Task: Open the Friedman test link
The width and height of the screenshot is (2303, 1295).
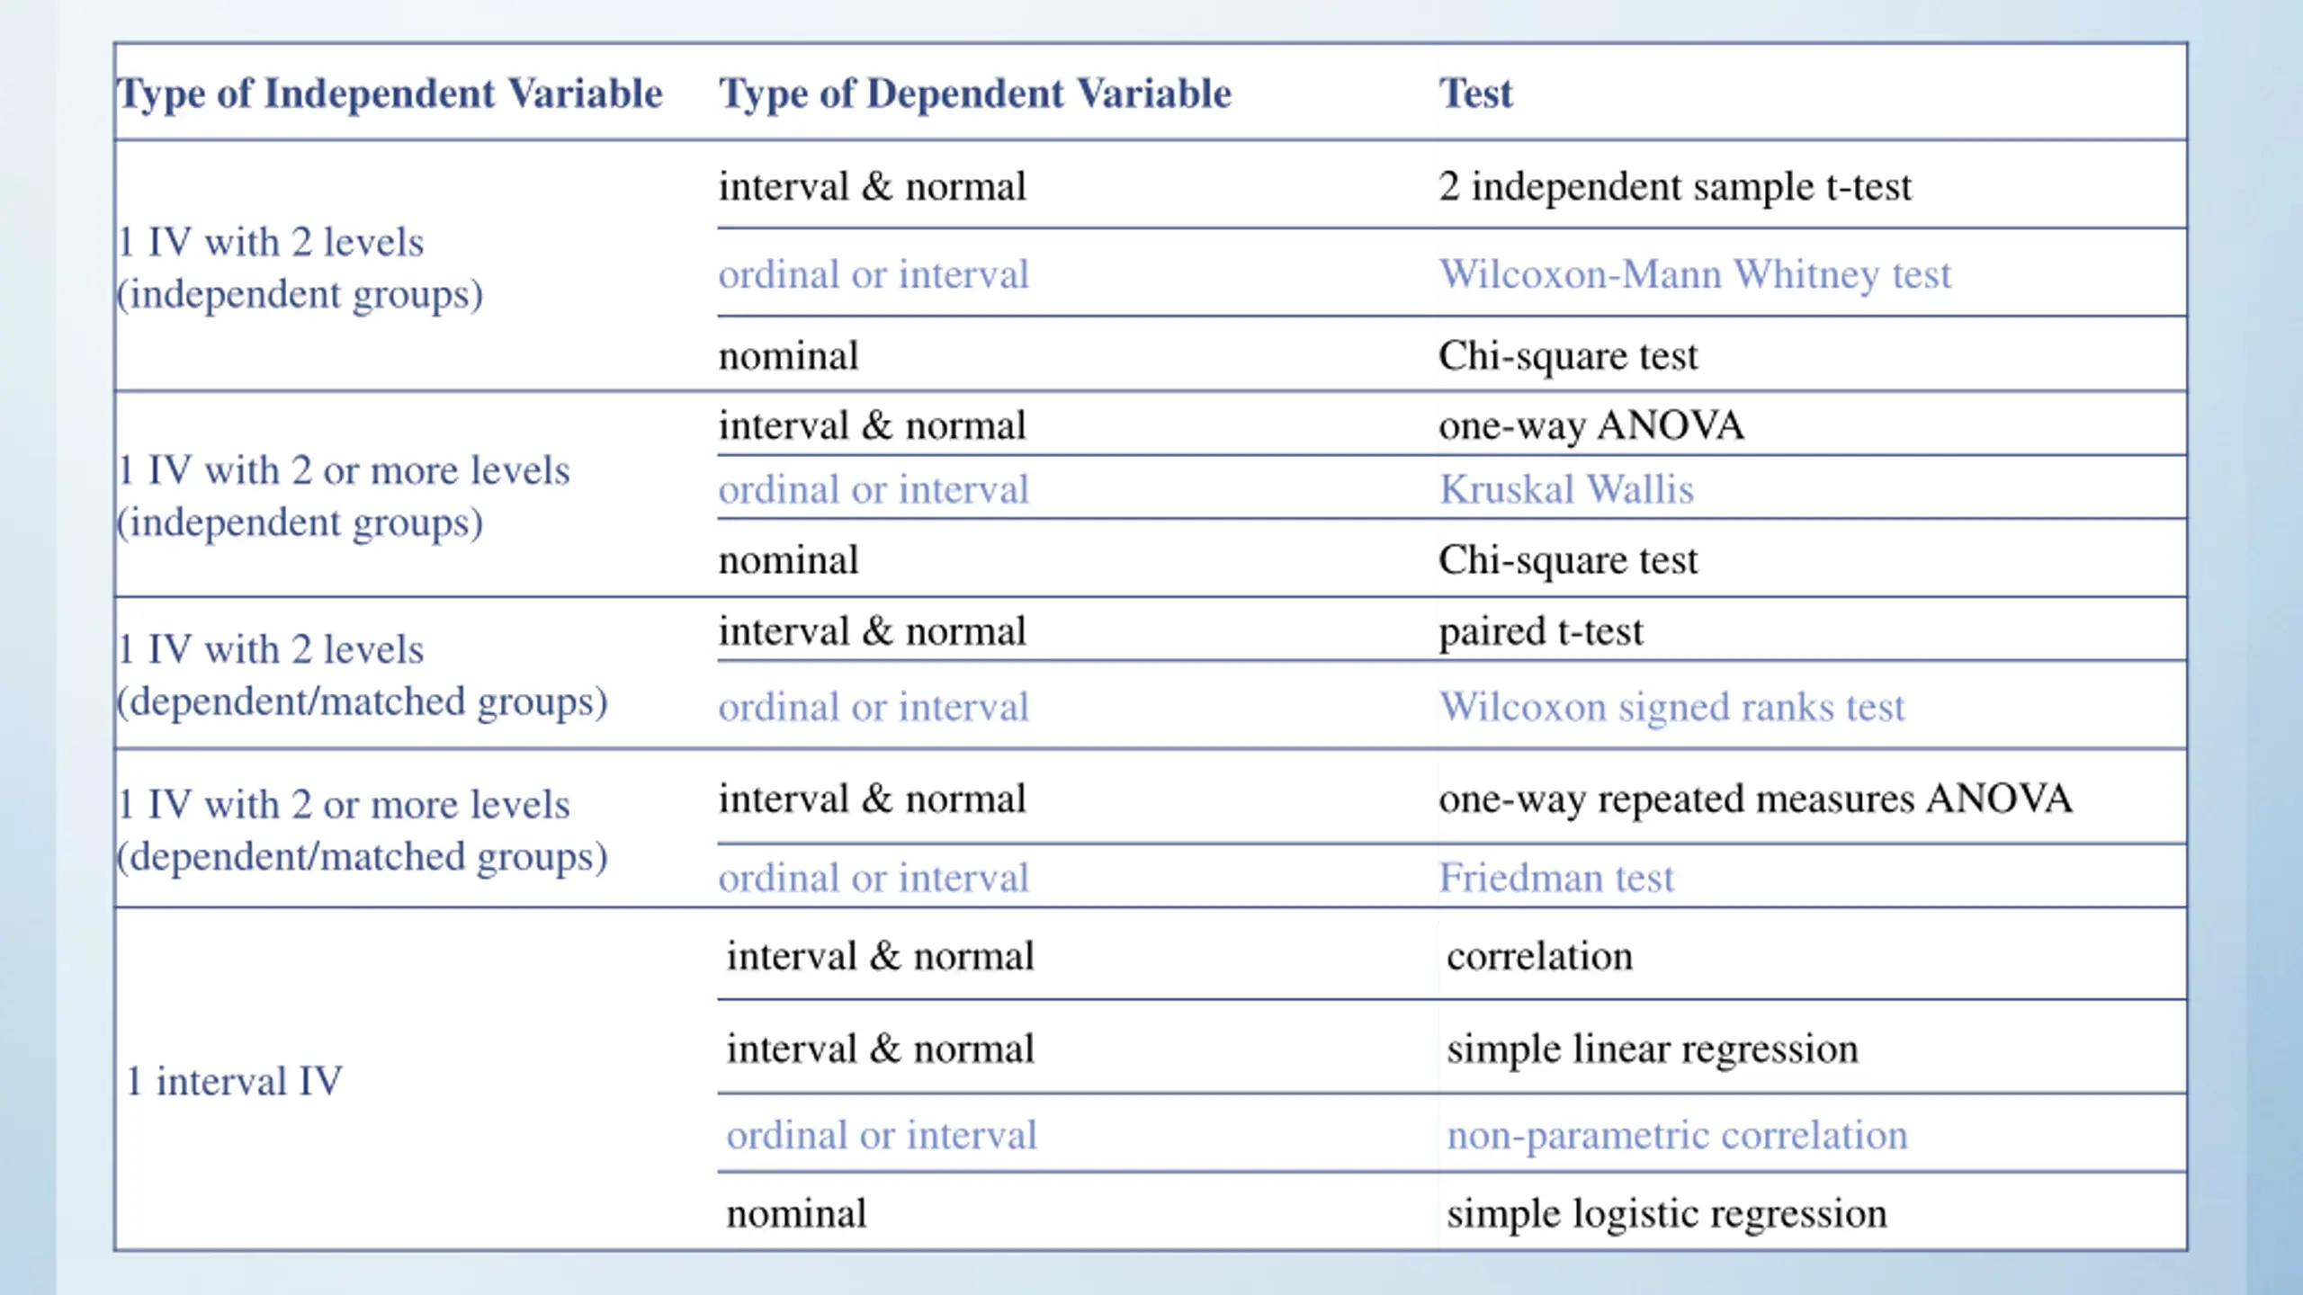Action: [x=1556, y=878]
